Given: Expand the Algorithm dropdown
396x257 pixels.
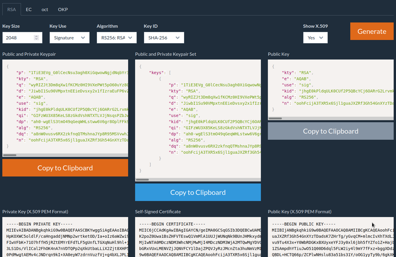Looking at the screenshot, I should [116, 38].
